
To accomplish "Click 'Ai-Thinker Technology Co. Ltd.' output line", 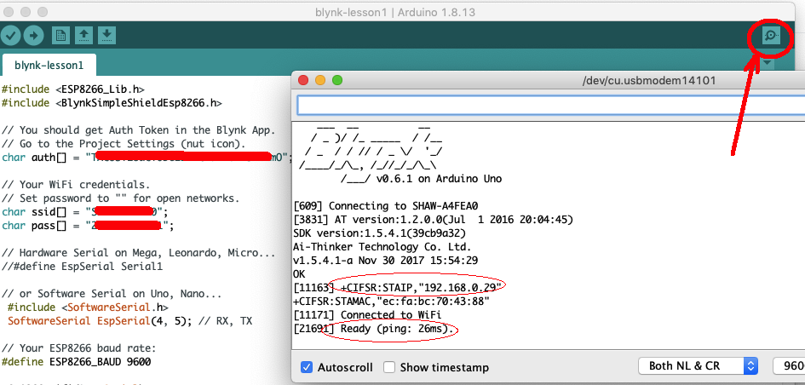I will click(382, 246).
